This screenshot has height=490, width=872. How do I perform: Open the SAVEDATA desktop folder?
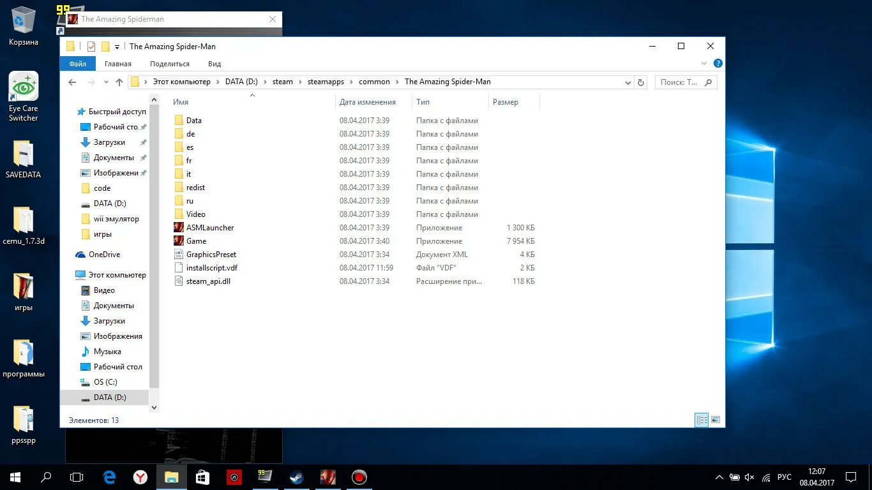coord(24,160)
